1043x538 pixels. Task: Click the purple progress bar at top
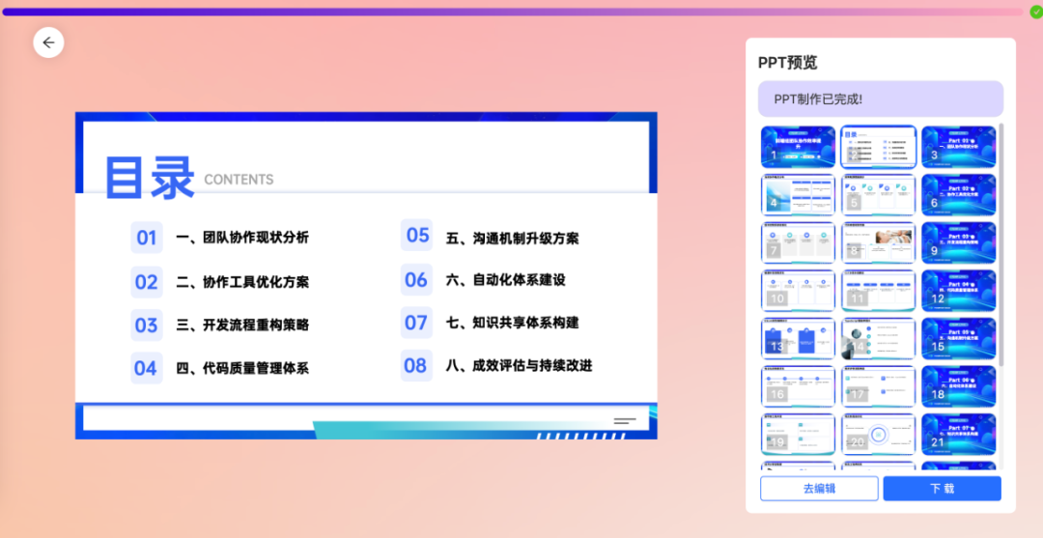coord(512,12)
